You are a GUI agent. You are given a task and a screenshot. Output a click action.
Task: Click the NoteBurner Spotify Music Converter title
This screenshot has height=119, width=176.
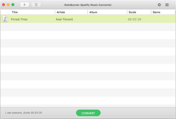pyautogui.click(x=88, y=5)
